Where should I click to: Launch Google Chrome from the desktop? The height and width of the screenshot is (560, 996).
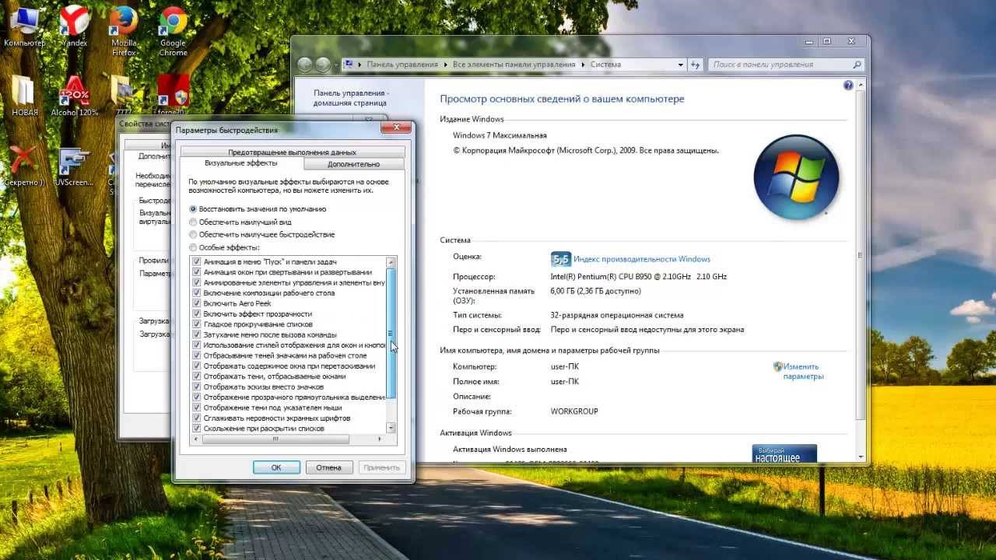click(173, 30)
